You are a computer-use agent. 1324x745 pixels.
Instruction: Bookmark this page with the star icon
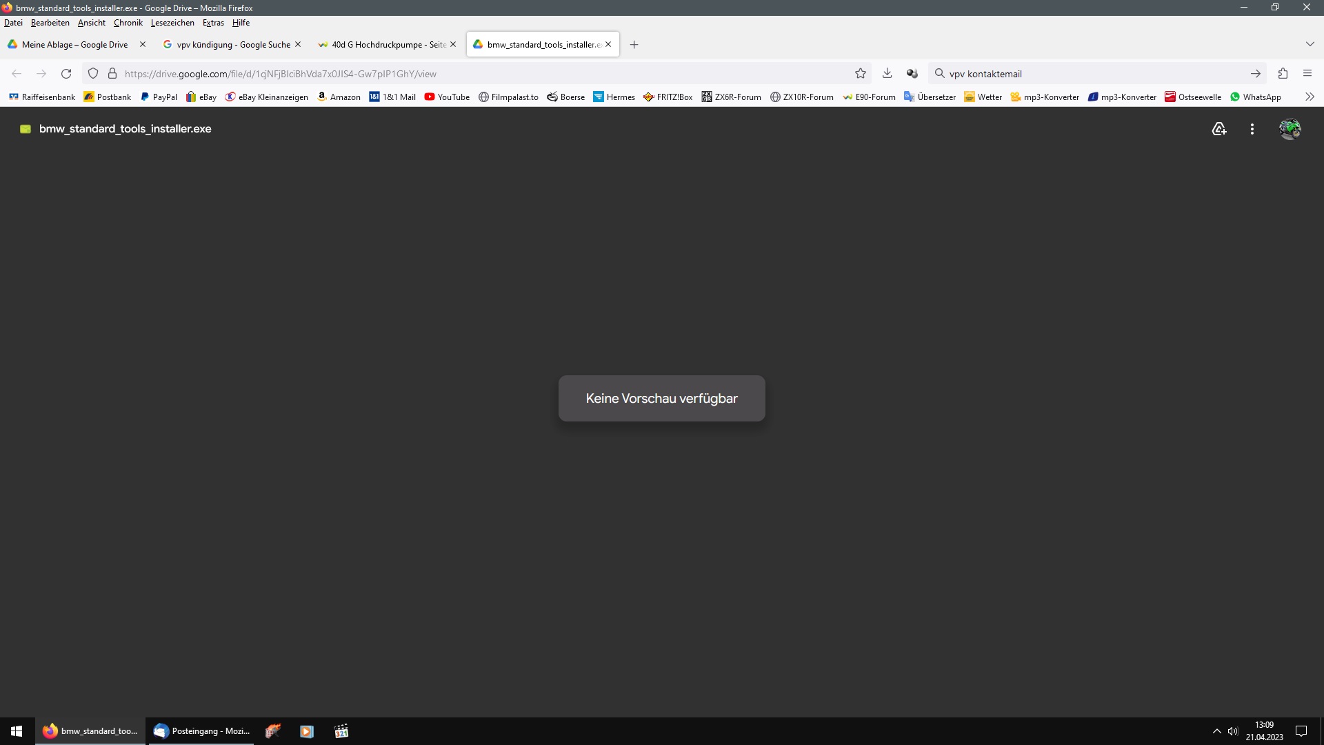tap(861, 74)
